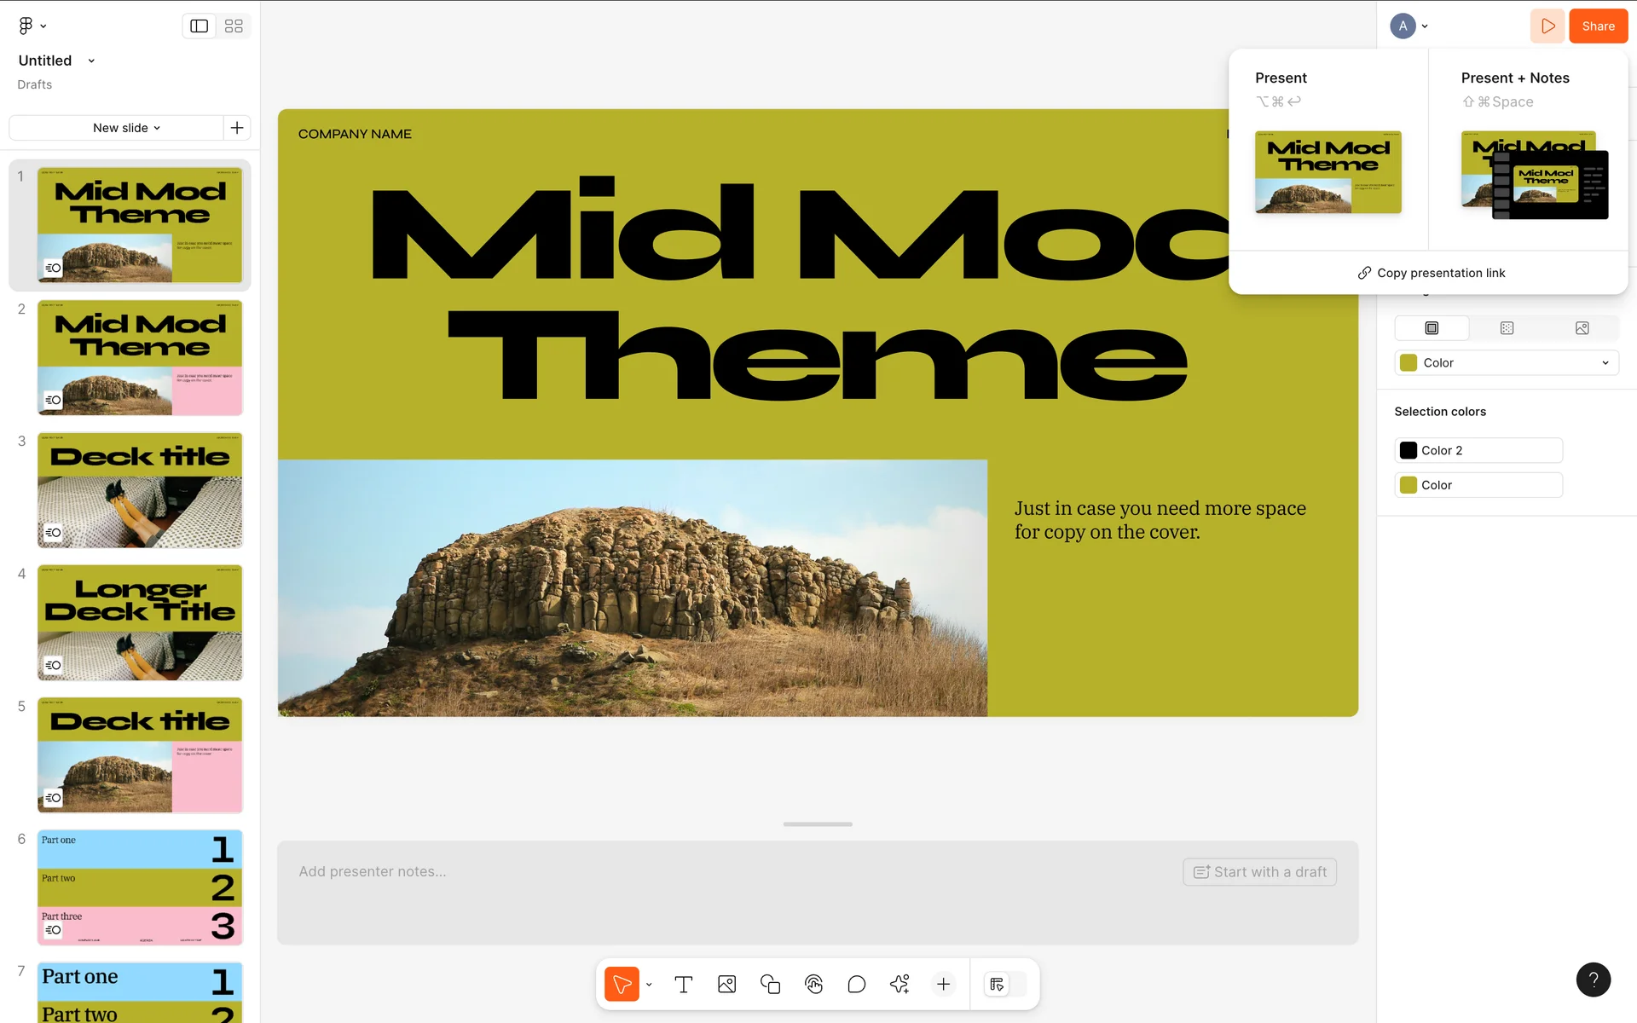Switch to single slide view toggle
The width and height of the screenshot is (1637, 1023).
pos(200,26)
